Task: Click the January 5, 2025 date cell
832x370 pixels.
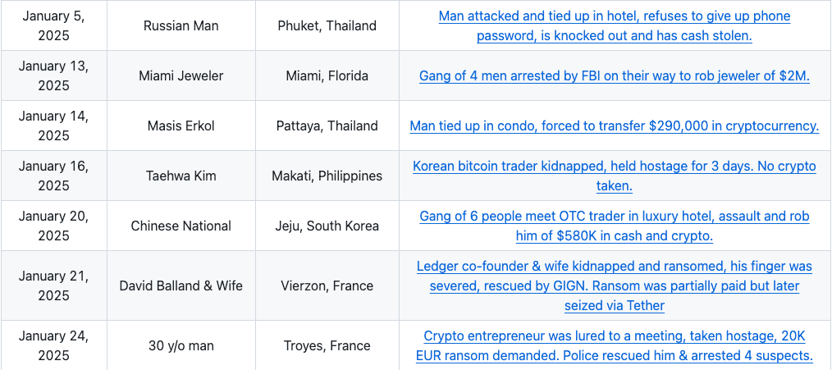Action: (53, 26)
